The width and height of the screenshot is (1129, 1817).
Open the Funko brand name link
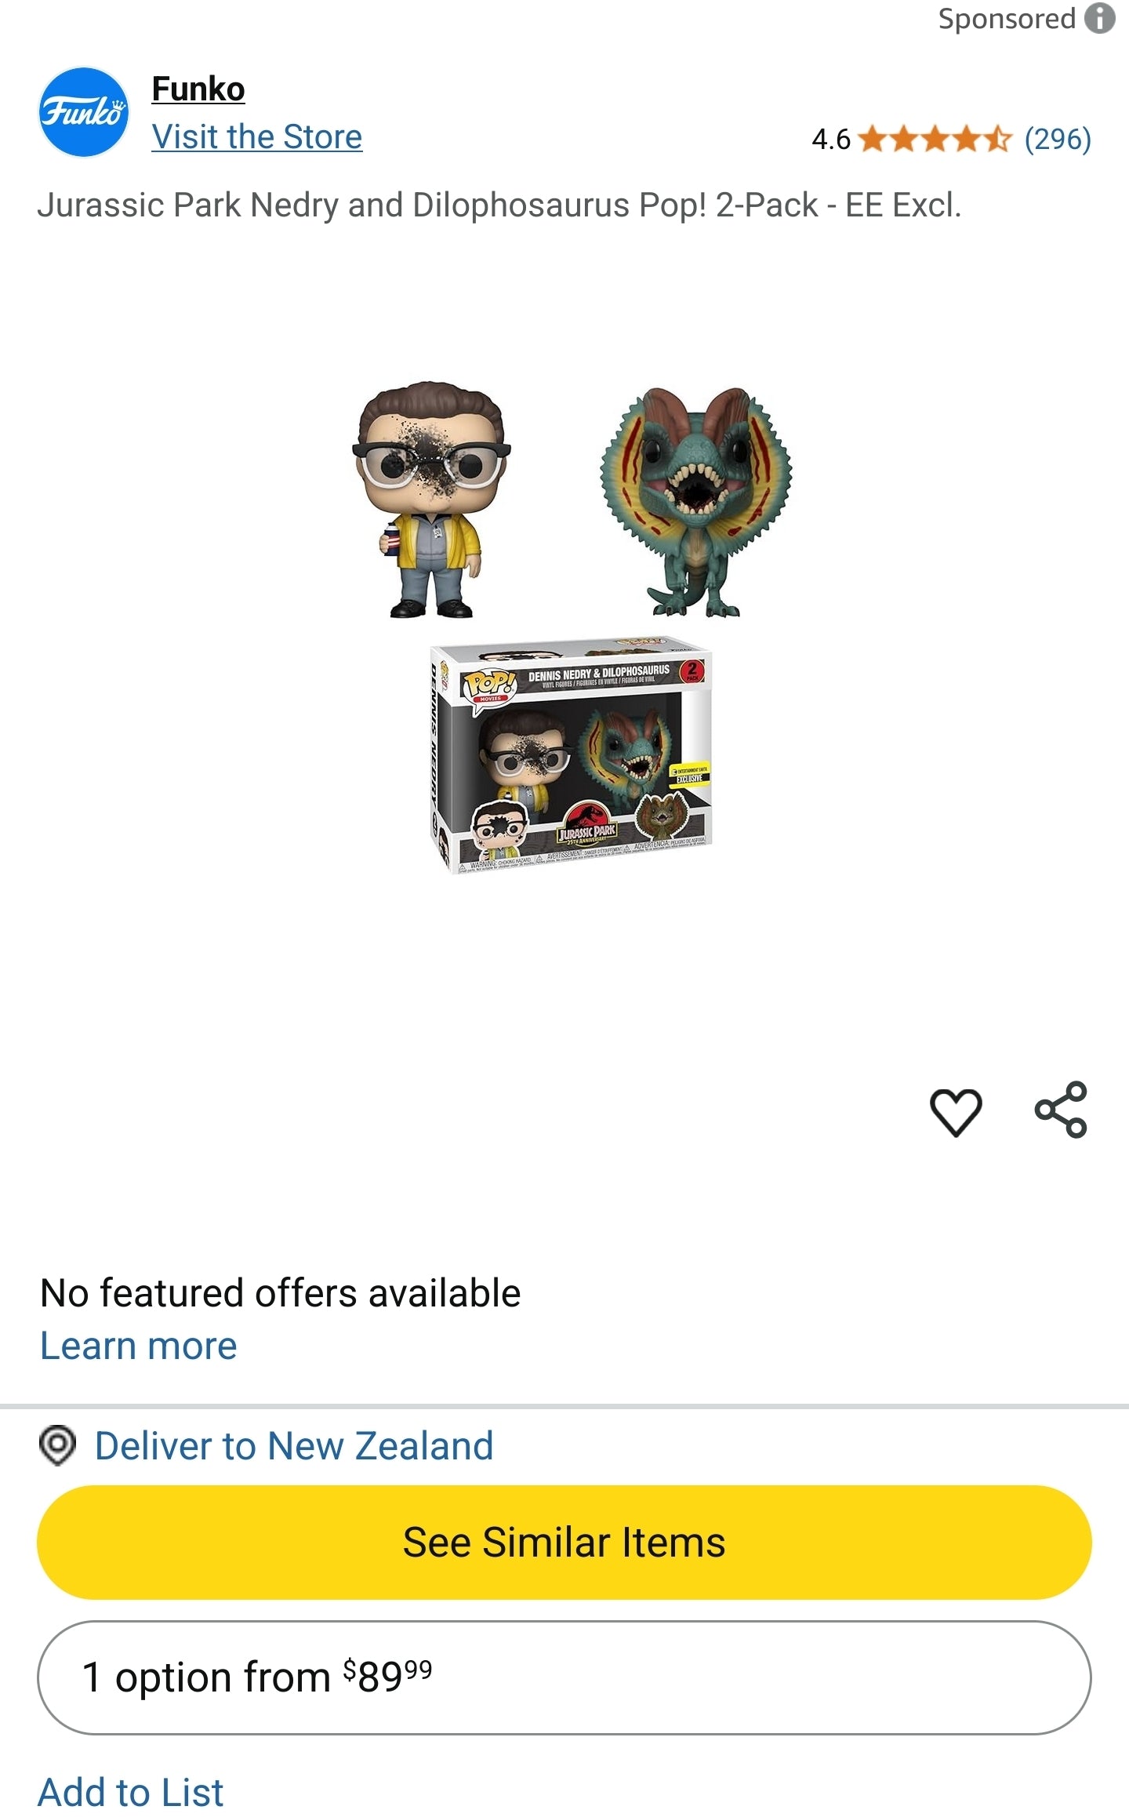click(198, 89)
